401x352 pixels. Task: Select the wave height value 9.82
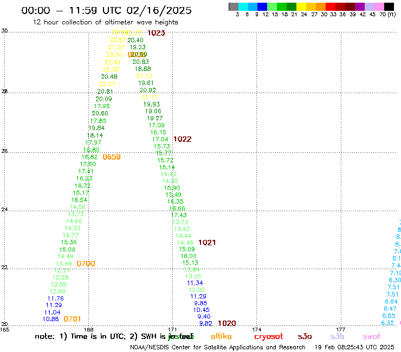point(205,323)
